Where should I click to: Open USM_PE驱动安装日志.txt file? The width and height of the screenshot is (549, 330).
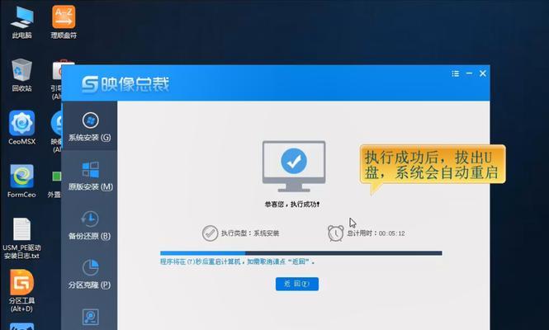tap(21, 238)
